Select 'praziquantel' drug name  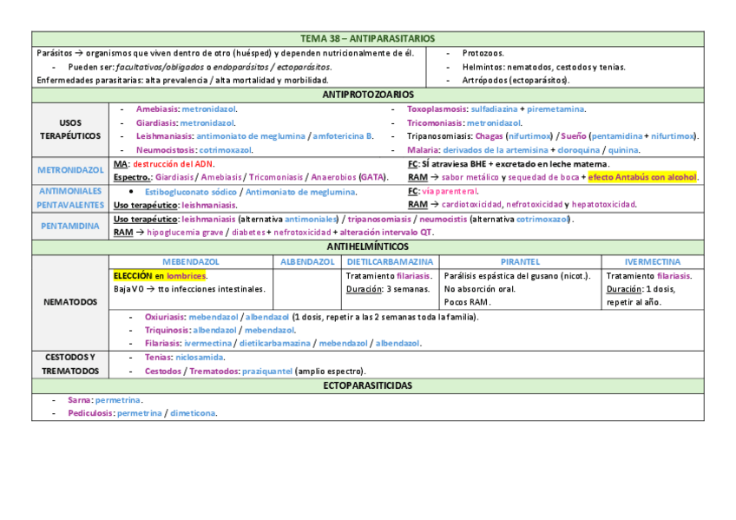click(267, 372)
